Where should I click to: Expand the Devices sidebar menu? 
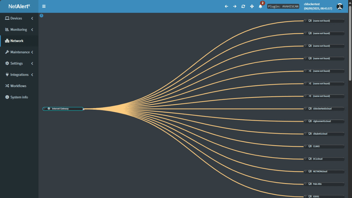19,18
